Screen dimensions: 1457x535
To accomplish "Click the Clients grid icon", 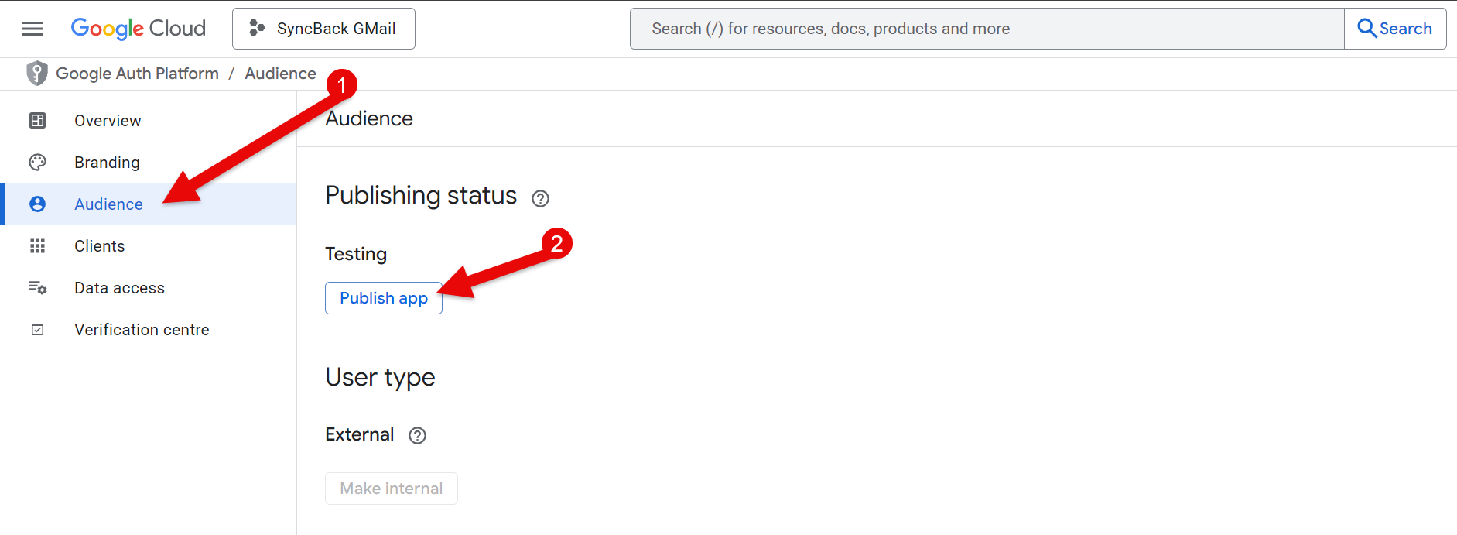I will point(37,246).
